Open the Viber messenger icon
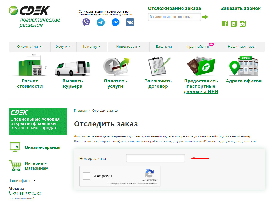 [x=86, y=22]
